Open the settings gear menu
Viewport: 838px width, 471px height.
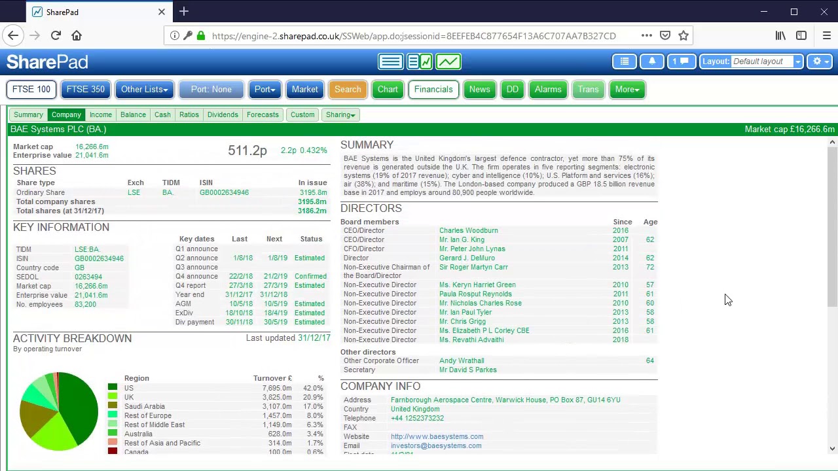pyautogui.click(x=820, y=61)
